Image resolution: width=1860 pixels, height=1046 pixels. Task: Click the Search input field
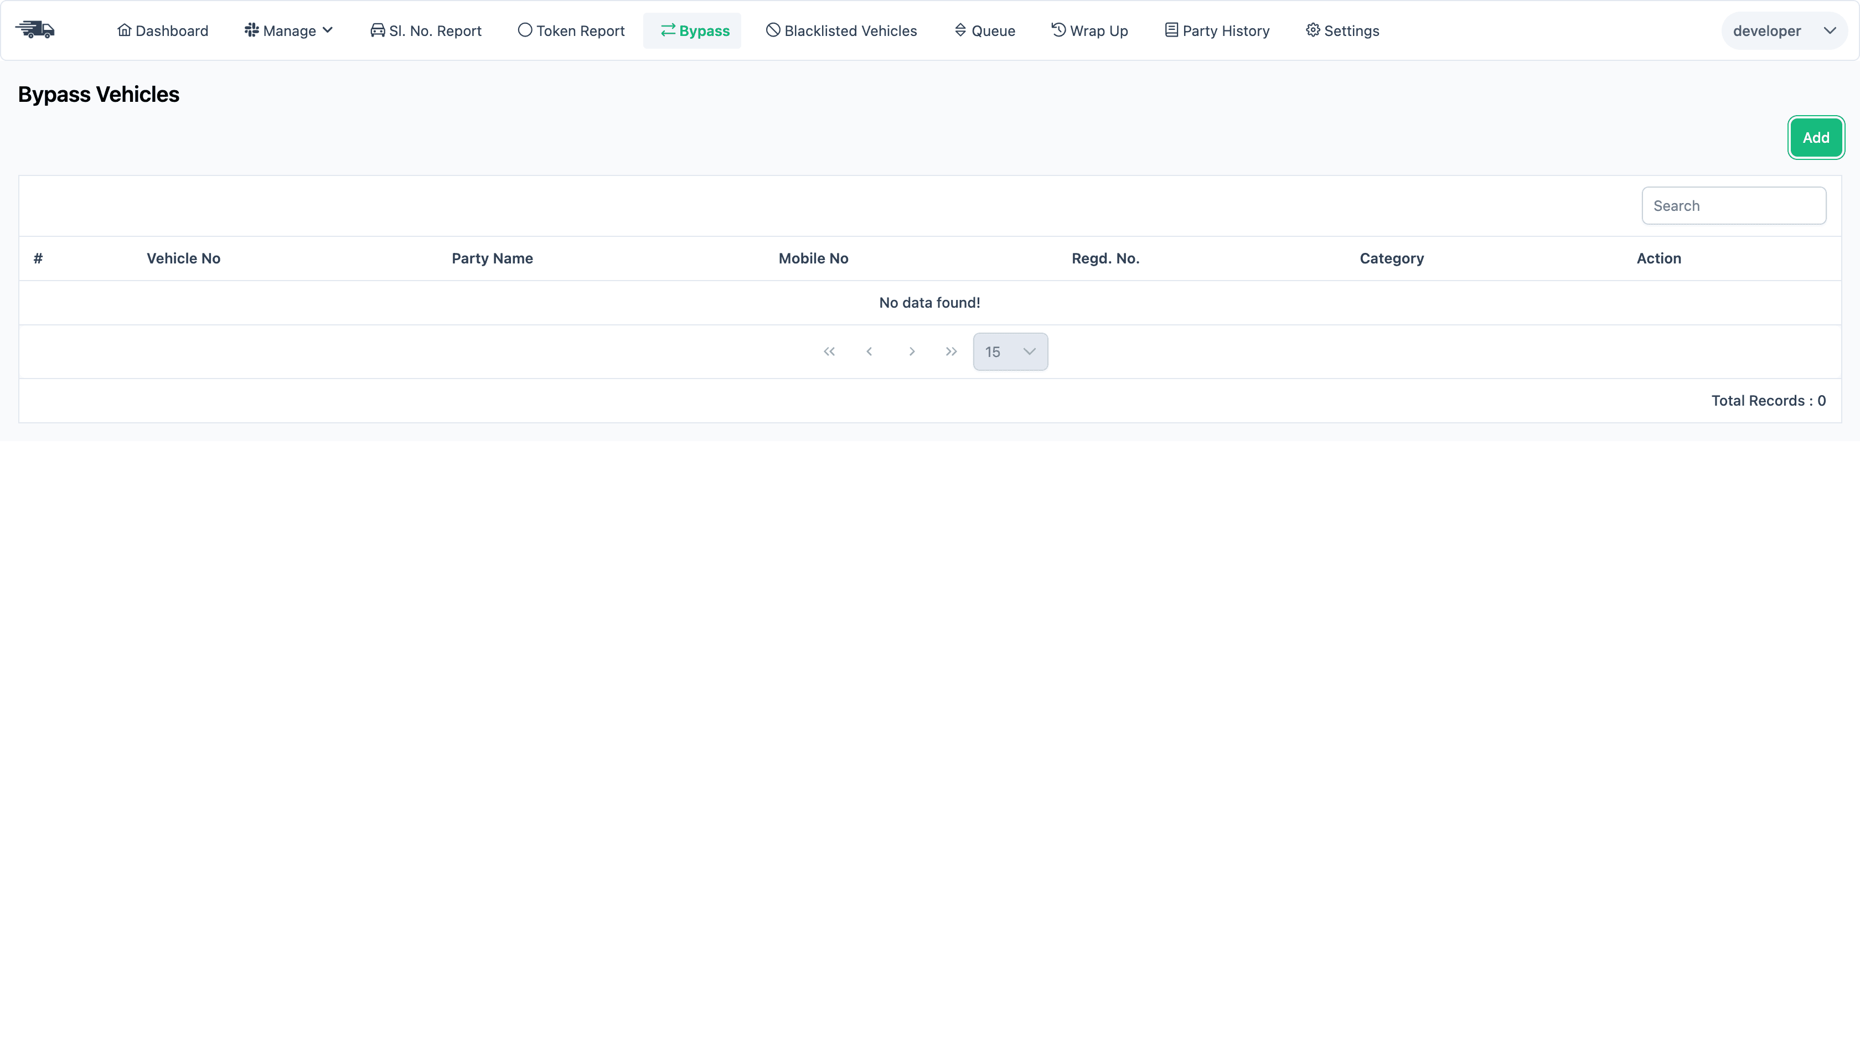[x=1734, y=205]
